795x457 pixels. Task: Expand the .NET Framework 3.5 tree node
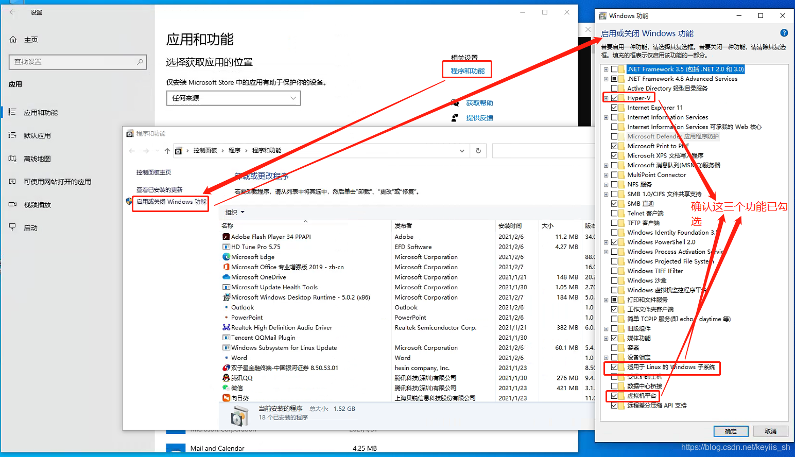tap(606, 69)
